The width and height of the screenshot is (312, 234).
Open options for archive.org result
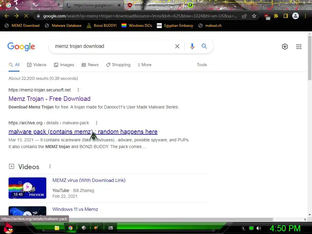tap(97, 123)
